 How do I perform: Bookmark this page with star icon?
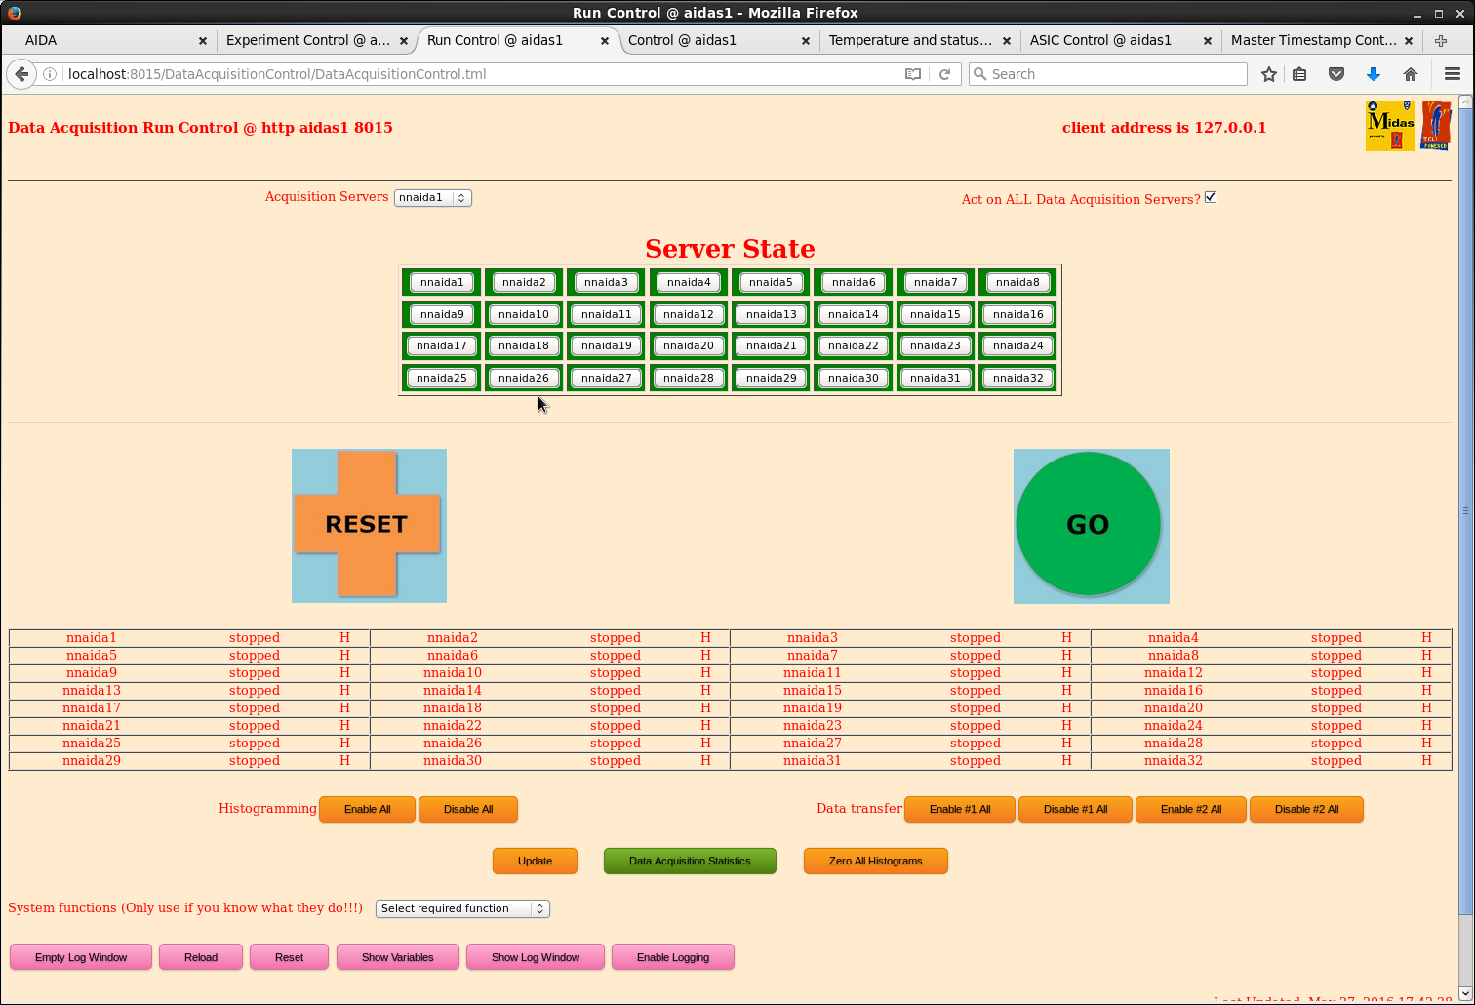[x=1268, y=74]
